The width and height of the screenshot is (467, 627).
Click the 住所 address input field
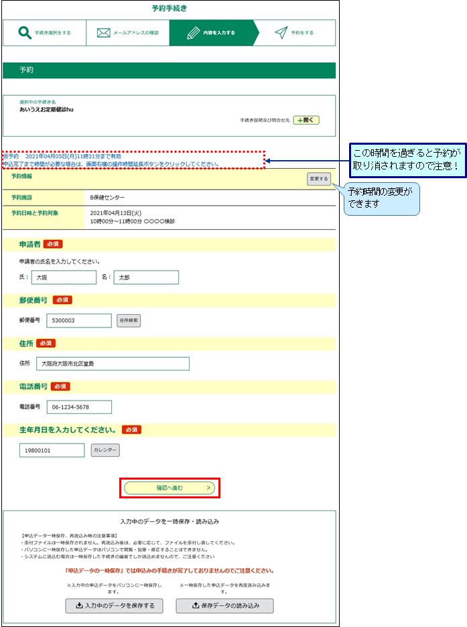pos(113,364)
